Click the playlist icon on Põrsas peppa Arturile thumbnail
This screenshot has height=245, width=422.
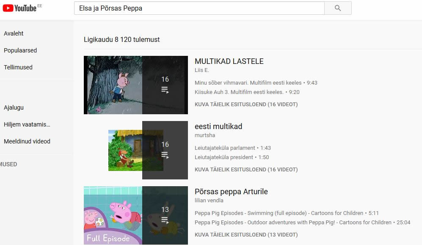165,220
